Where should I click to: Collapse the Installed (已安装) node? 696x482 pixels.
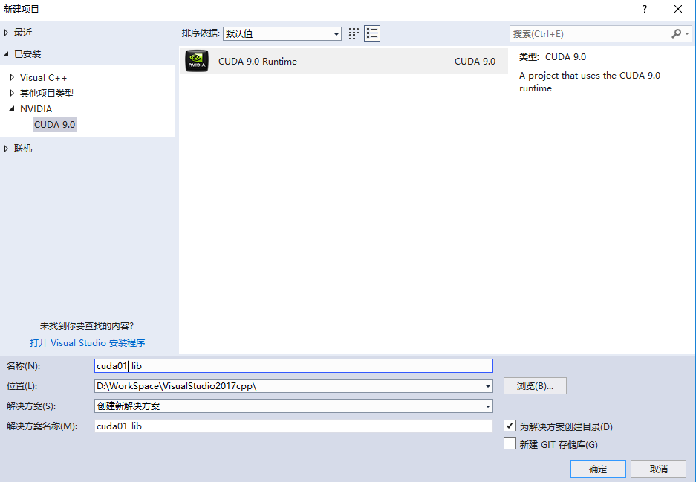[6, 54]
